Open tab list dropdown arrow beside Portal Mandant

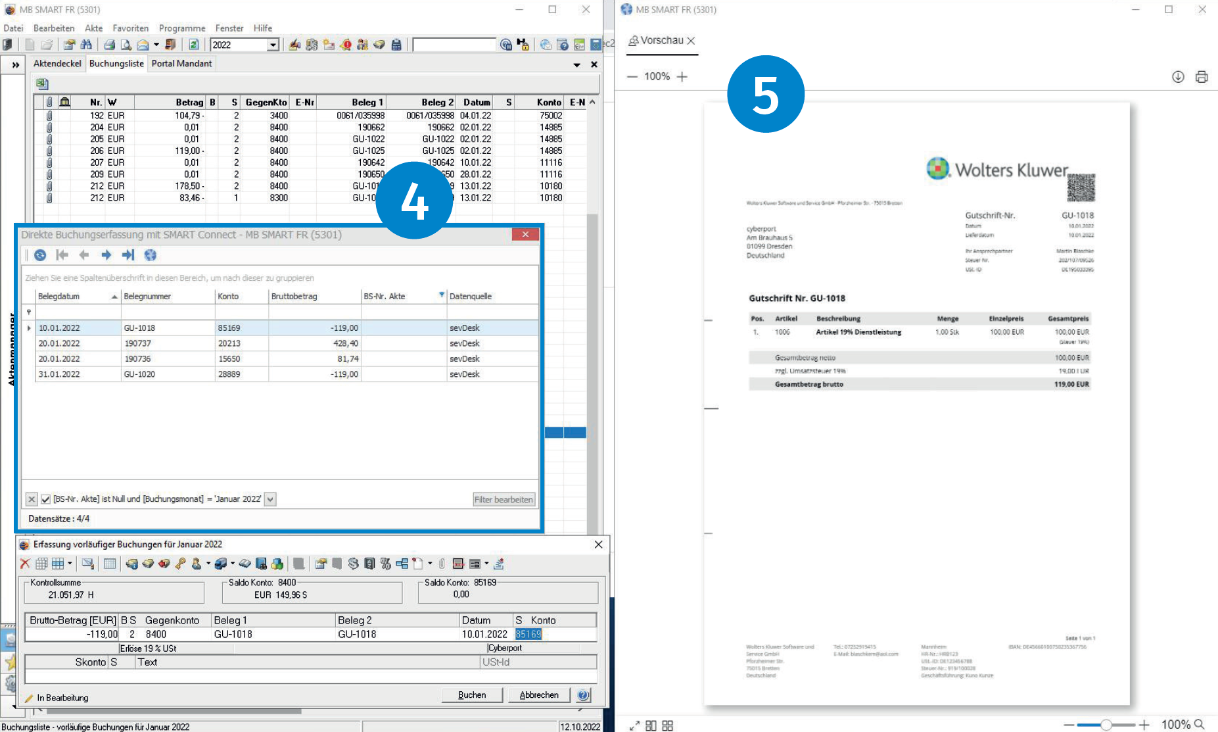click(576, 65)
